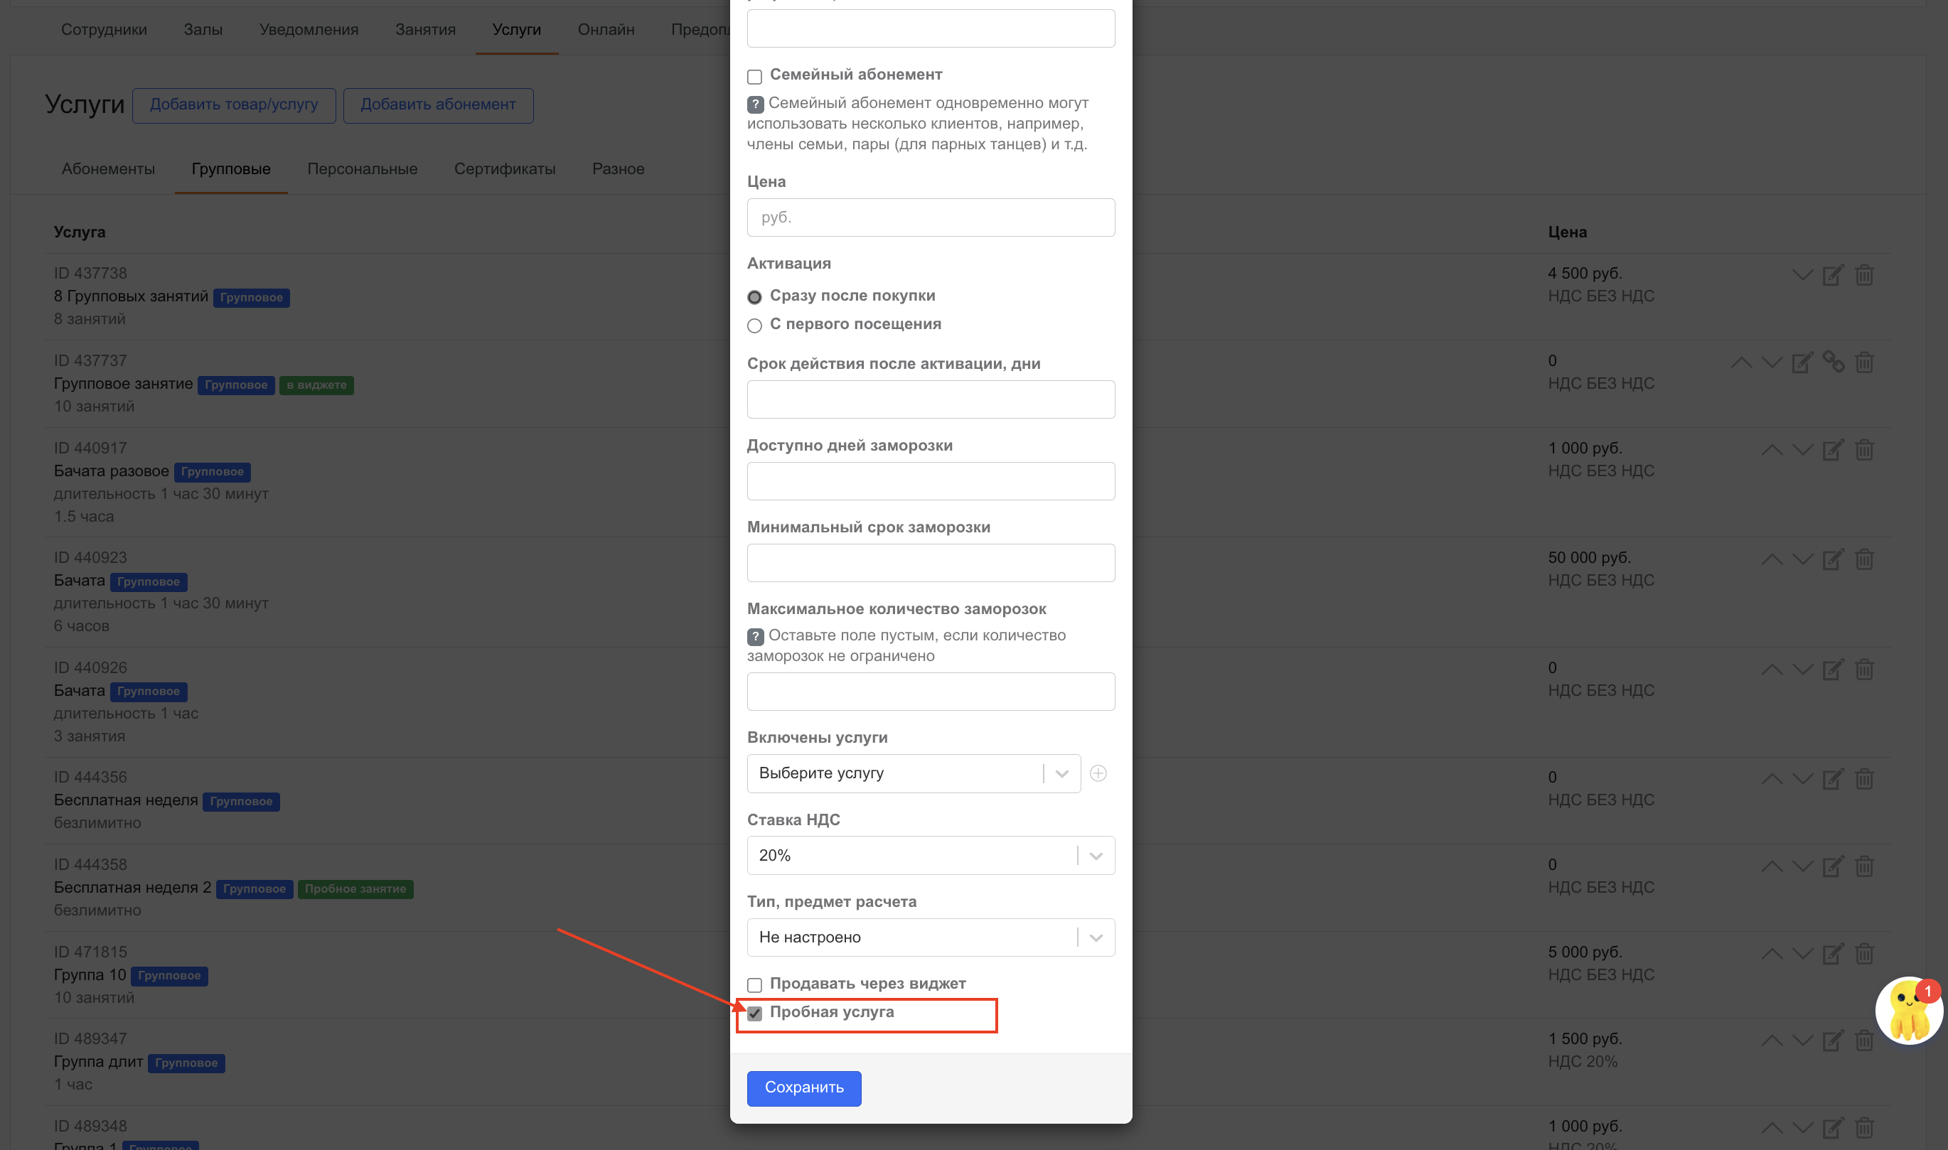
Task: Open the Выберите услугу dropdown
Action: [x=912, y=773]
